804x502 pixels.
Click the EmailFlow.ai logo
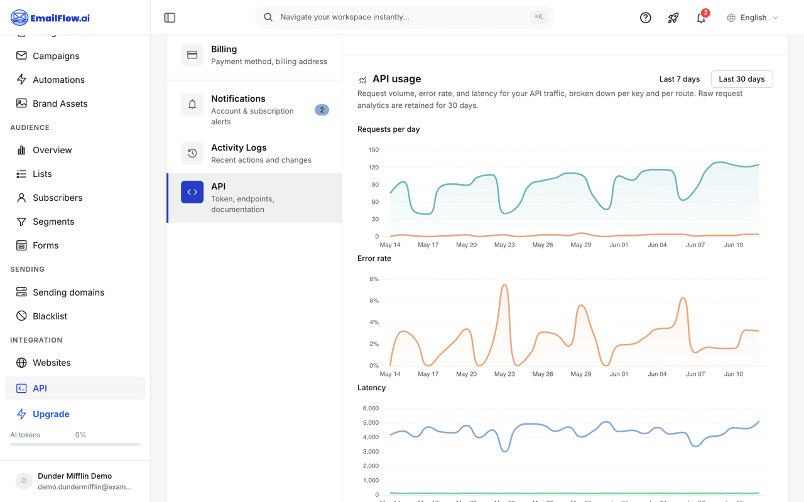click(50, 18)
